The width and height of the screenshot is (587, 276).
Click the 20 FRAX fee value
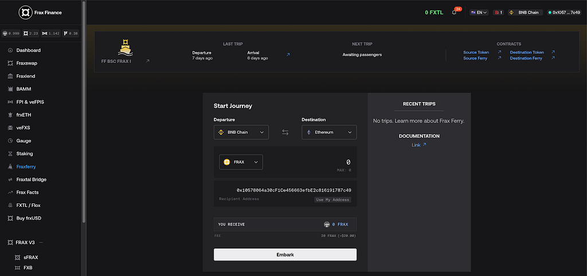[338, 236]
